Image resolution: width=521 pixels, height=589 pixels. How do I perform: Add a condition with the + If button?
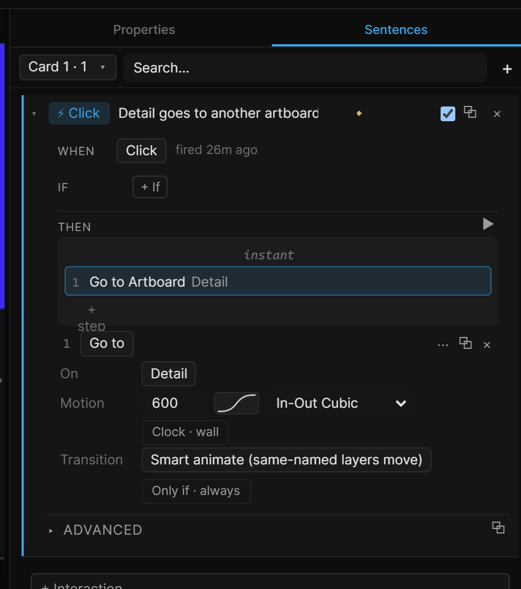click(x=150, y=187)
